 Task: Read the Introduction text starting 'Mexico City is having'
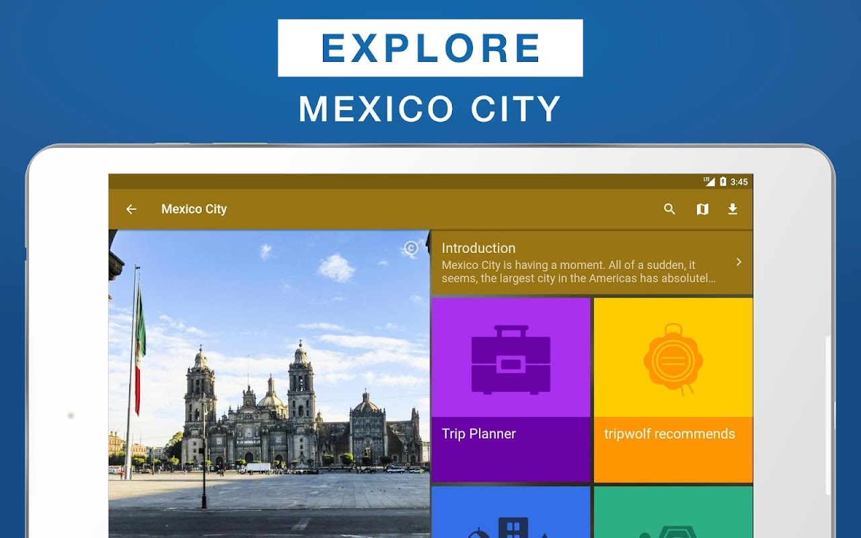[578, 272]
